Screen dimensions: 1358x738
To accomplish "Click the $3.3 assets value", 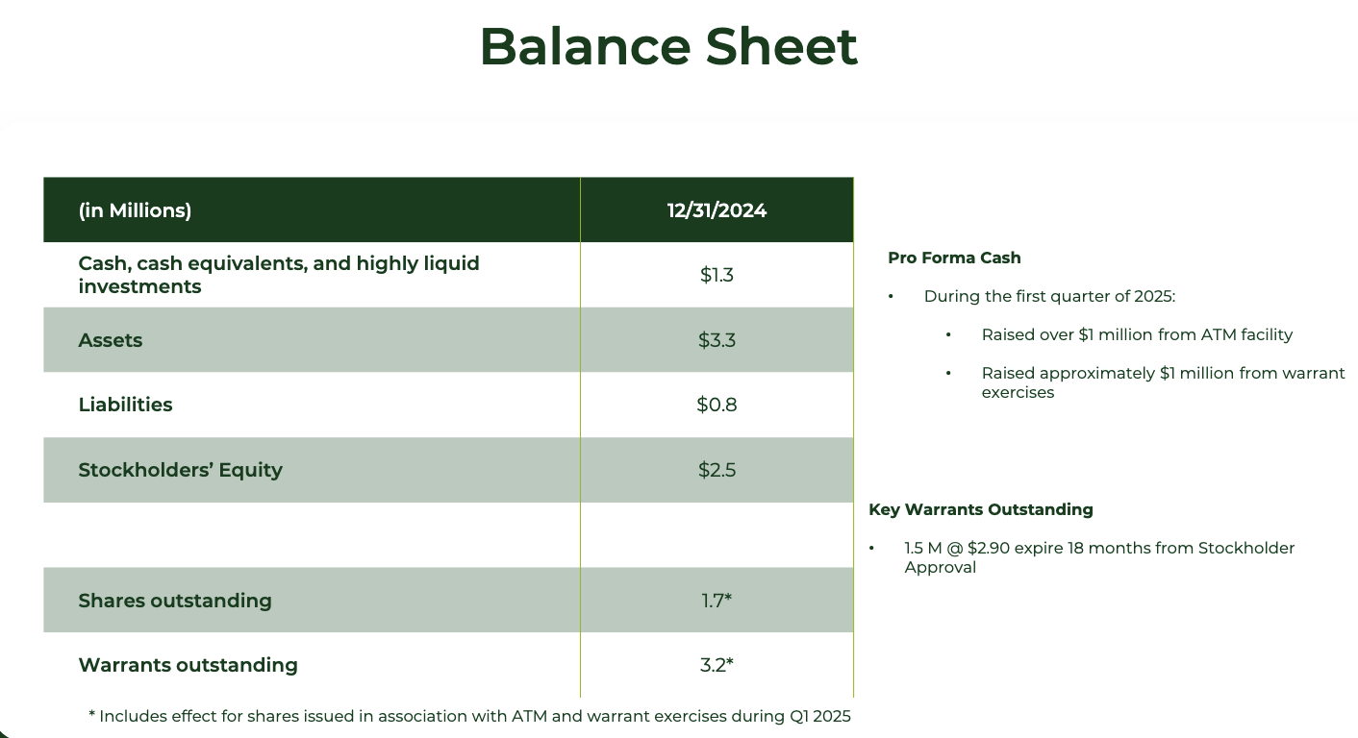I will click(717, 340).
